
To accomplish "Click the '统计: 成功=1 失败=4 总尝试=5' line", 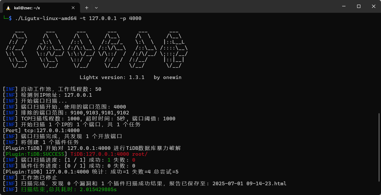I will pyautogui.click(x=91, y=172).
